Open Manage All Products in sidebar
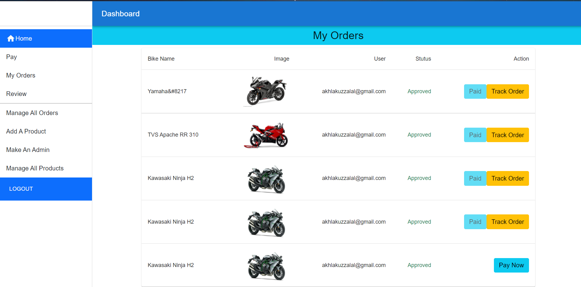The height and width of the screenshot is (287, 581). pos(35,168)
